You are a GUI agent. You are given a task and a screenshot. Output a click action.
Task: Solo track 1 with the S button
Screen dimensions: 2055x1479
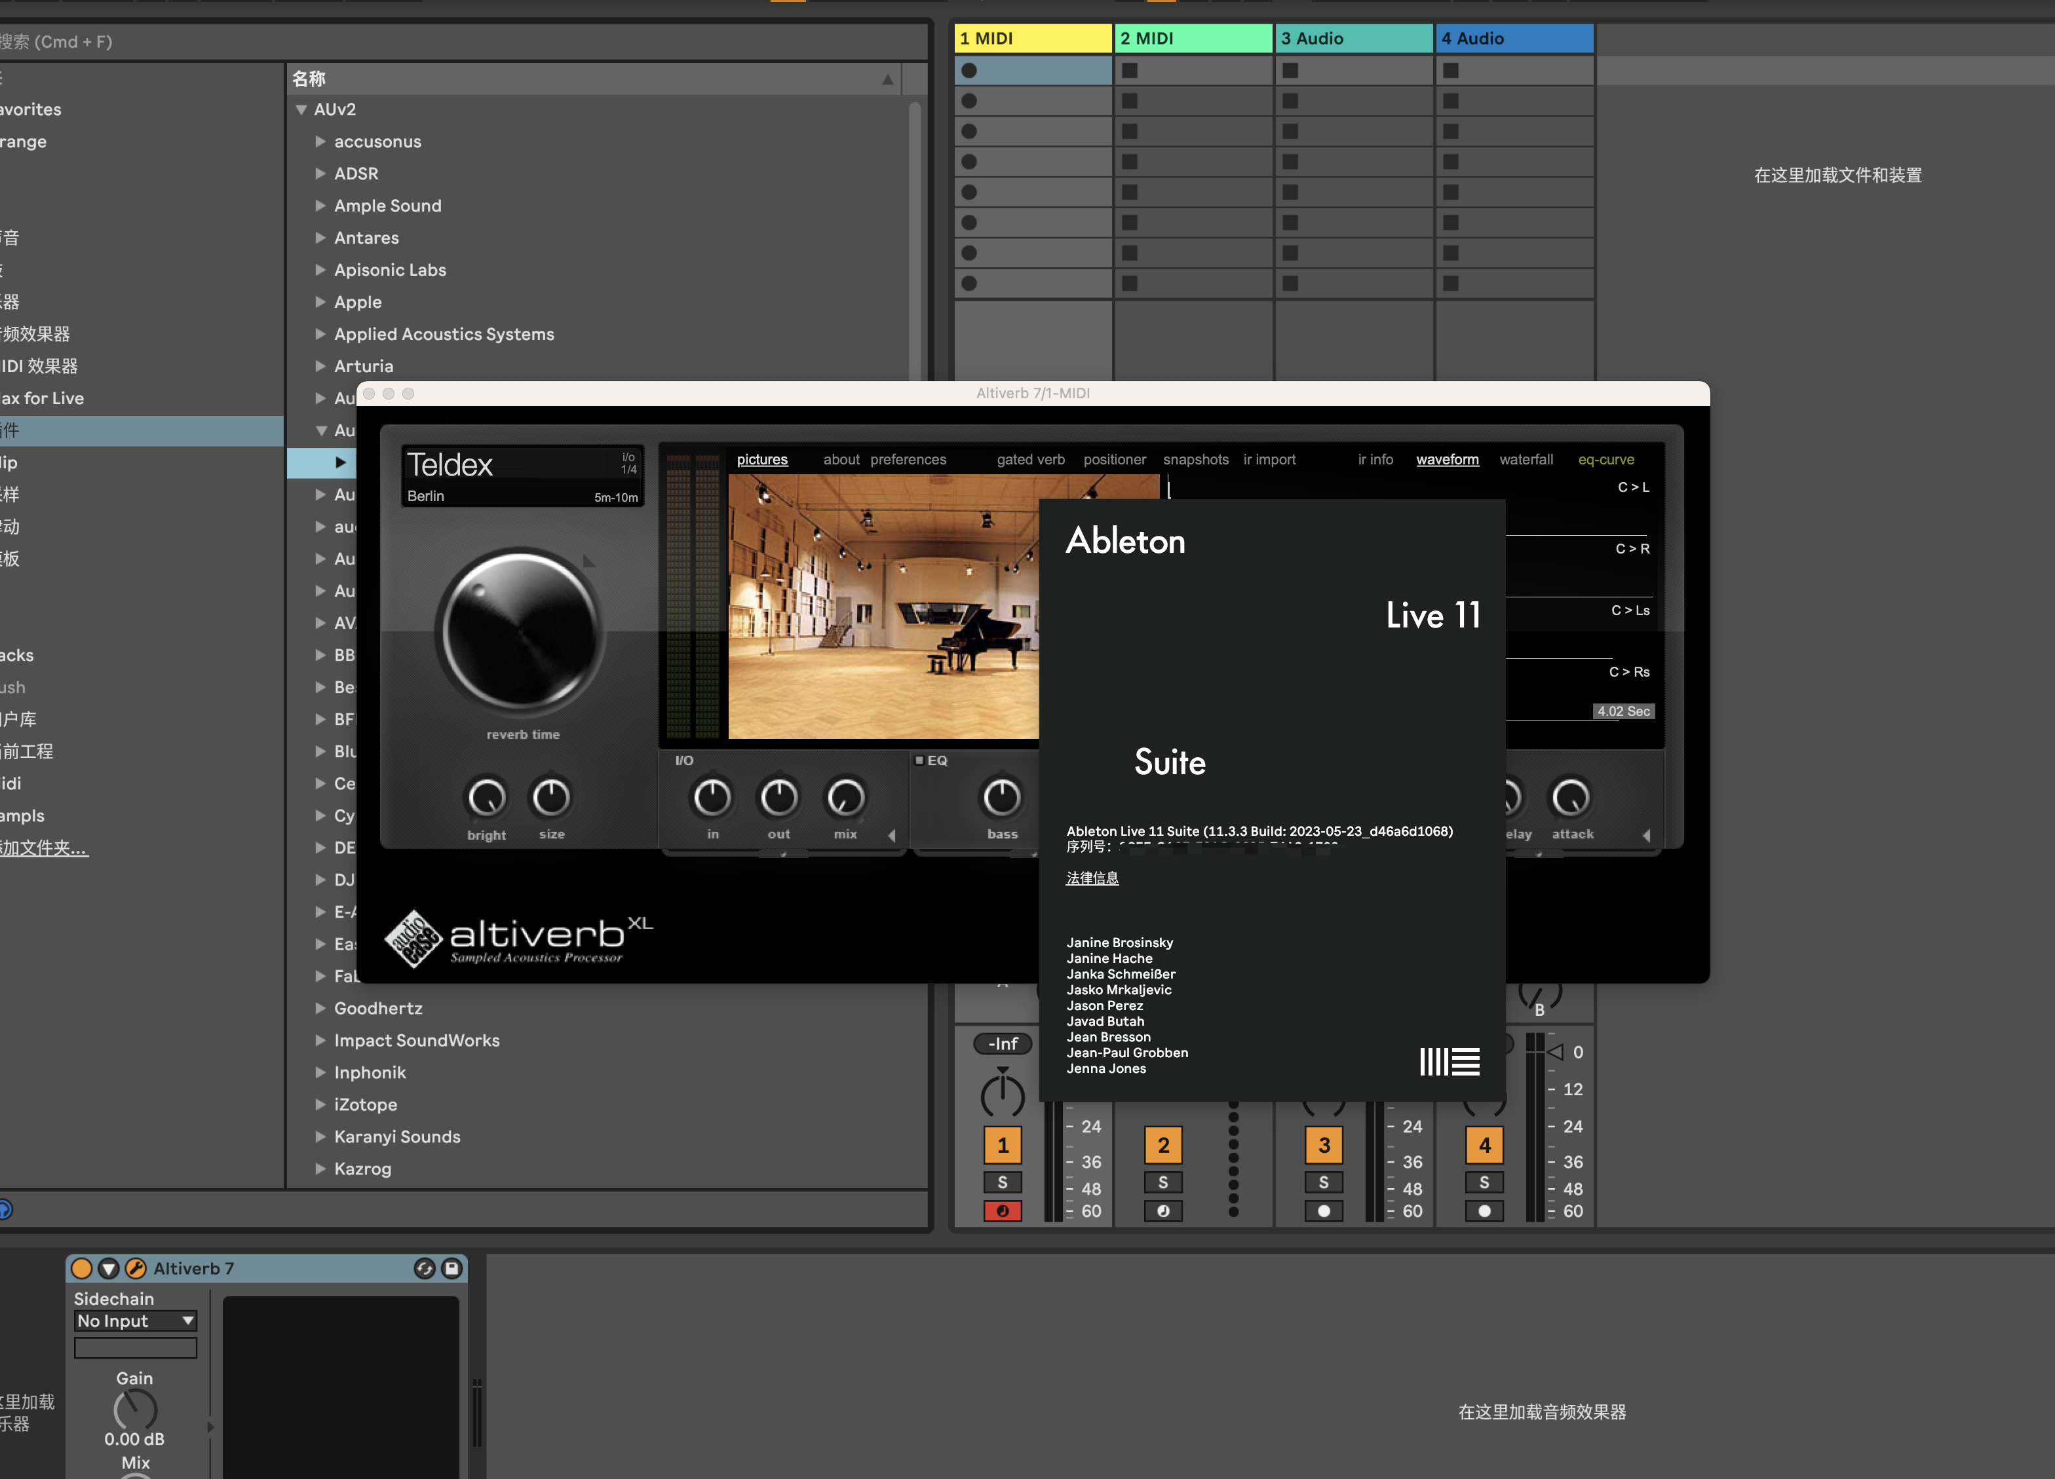pos(1002,1182)
